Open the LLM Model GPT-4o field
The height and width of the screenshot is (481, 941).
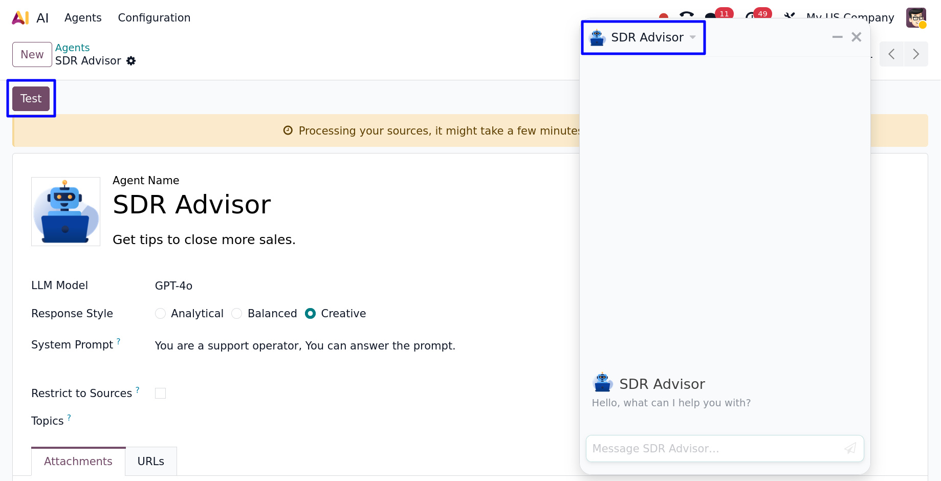click(x=174, y=286)
